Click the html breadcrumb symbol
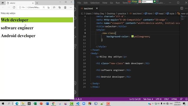 click(148, 14)
